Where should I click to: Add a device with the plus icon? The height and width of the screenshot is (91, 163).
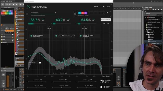point(7,44)
